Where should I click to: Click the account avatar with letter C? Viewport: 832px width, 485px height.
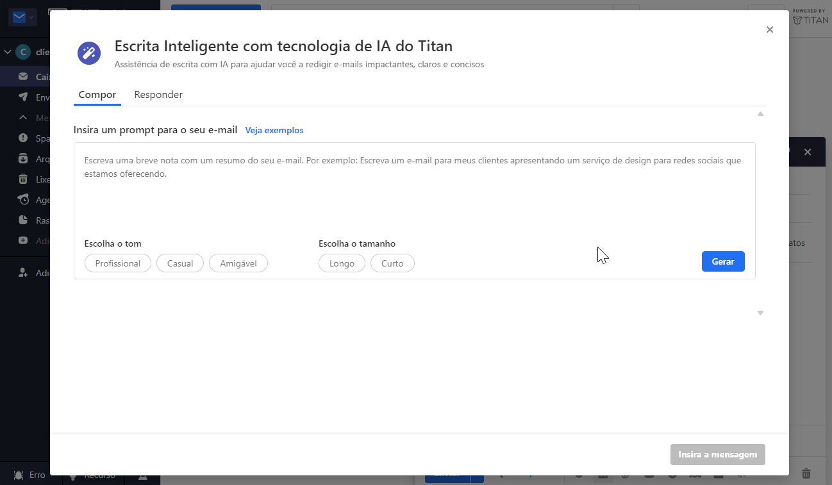23,52
